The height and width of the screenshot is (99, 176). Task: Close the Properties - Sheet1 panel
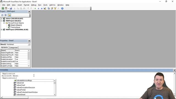[29, 41]
